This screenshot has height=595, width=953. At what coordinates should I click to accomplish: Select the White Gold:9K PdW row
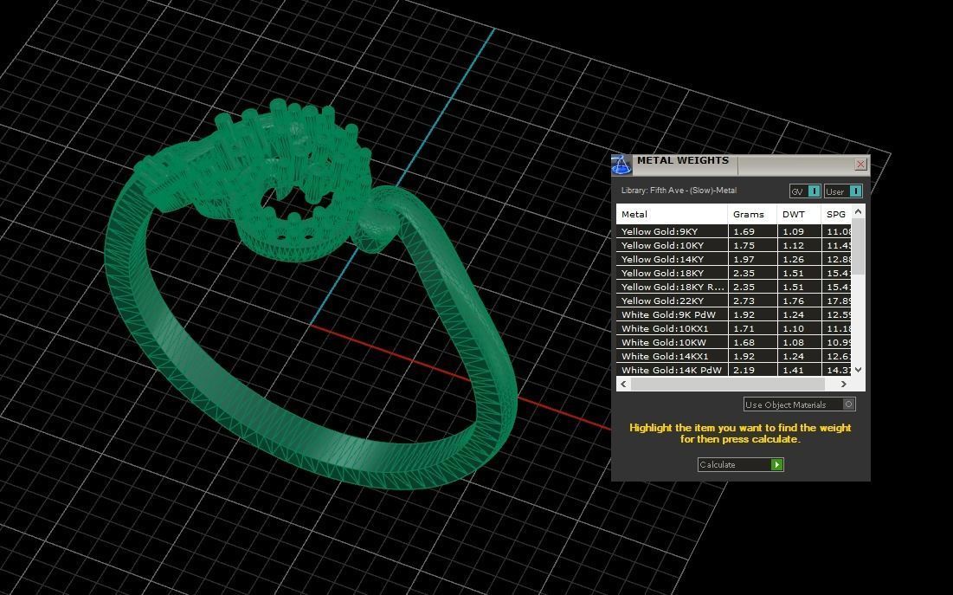[x=734, y=314]
